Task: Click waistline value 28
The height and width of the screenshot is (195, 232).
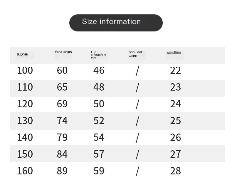Action: [176, 171]
